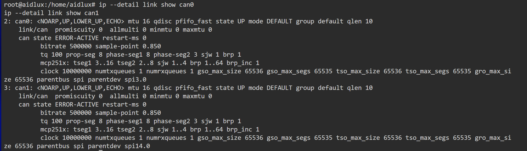The width and height of the screenshot is (527, 151).
Task: Click the 'mcp251x:' label under can1
Action: click(55, 129)
